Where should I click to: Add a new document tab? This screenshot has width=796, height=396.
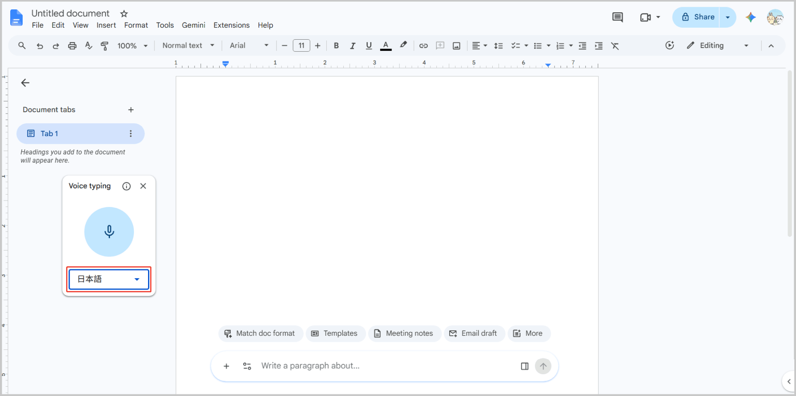coord(131,110)
